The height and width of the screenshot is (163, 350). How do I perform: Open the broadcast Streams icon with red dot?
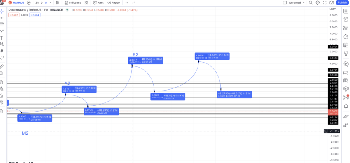pos(346,97)
